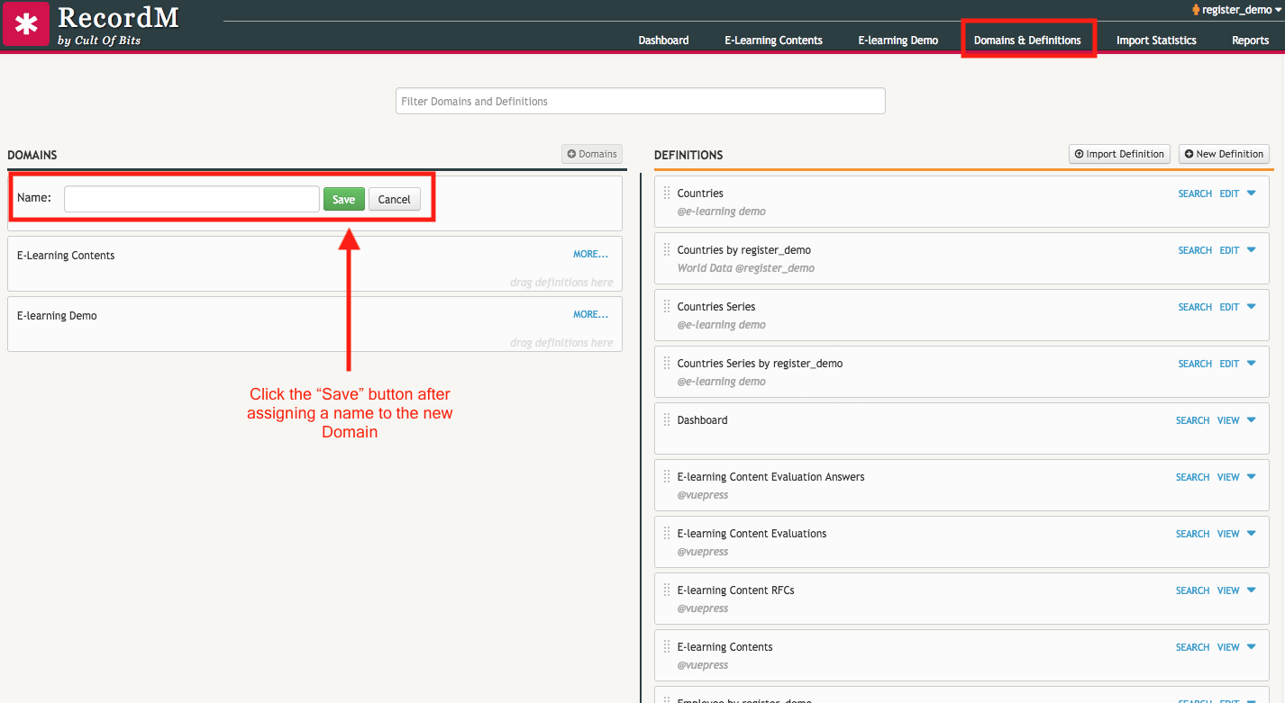
Task: Focus the Filter Domains and Definitions box
Action: click(641, 101)
